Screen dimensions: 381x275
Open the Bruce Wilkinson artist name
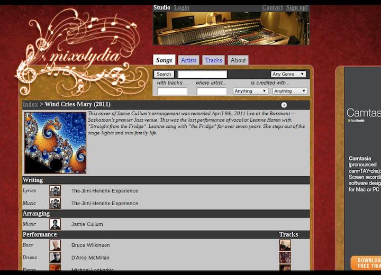pos(90,245)
